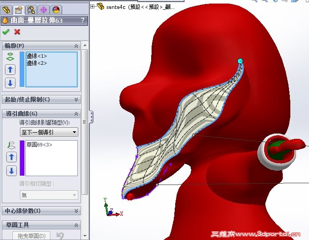This screenshot has height=240, width=309.
Task: Expand the 中心線參數(I) section
Action: [x=76, y=211]
